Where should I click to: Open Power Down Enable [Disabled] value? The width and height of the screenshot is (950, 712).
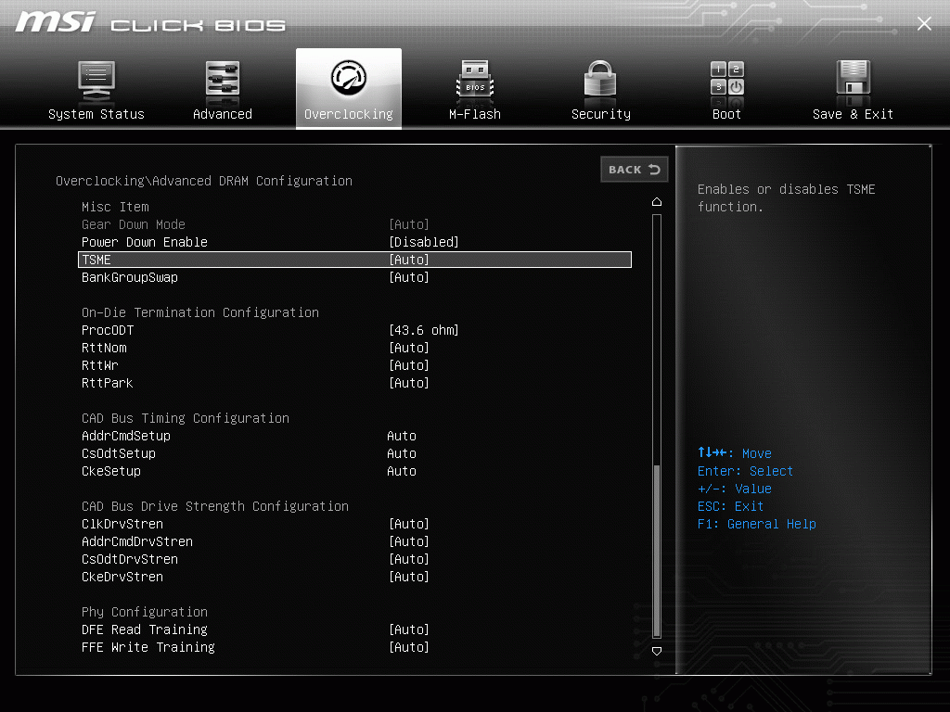pos(423,242)
